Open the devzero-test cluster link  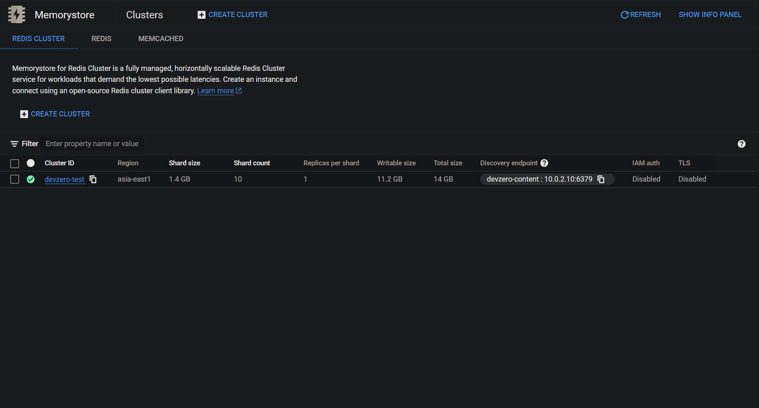[65, 179]
